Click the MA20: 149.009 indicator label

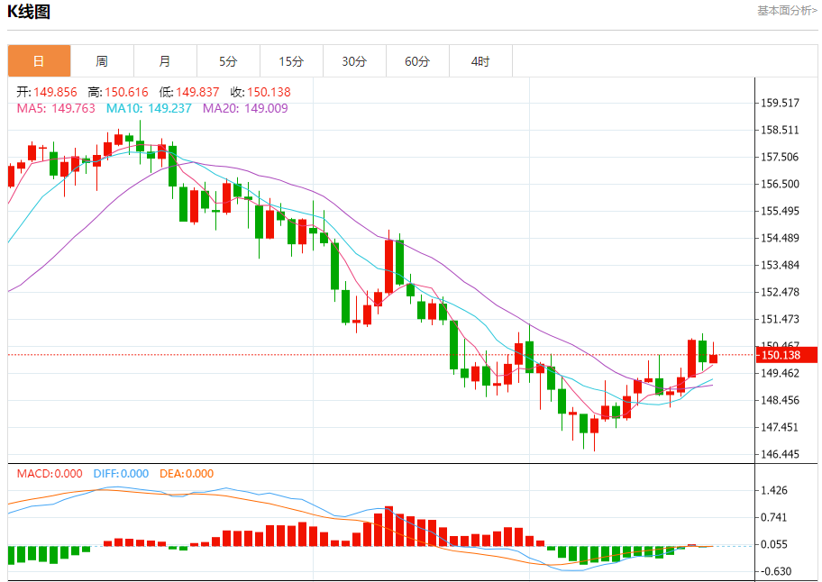click(245, 108)
